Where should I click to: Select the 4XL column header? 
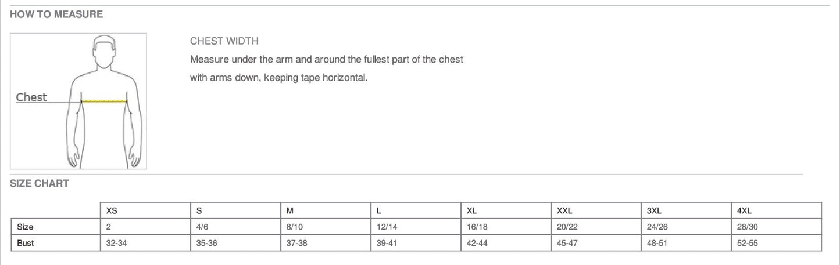[777, 210]
